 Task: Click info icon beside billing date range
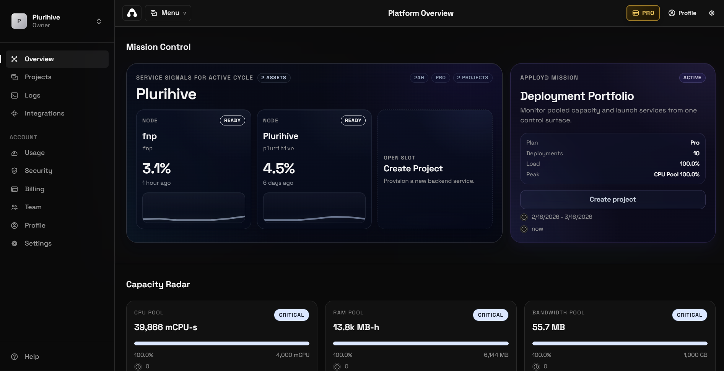524,217
